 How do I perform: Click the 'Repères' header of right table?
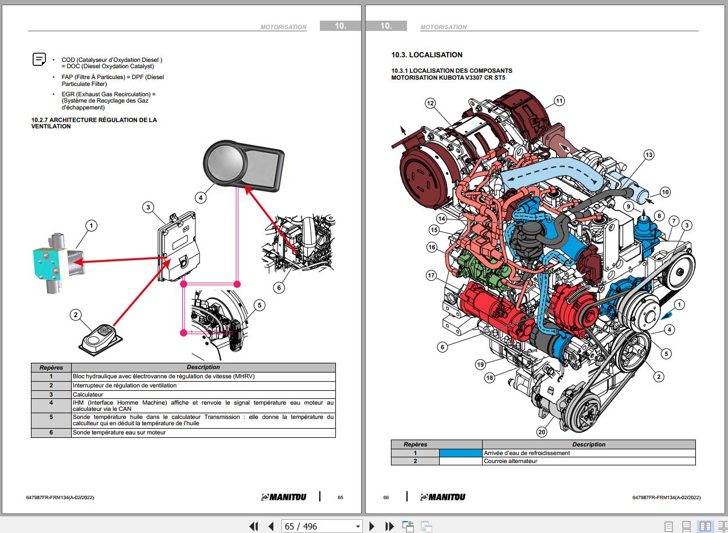416,444
